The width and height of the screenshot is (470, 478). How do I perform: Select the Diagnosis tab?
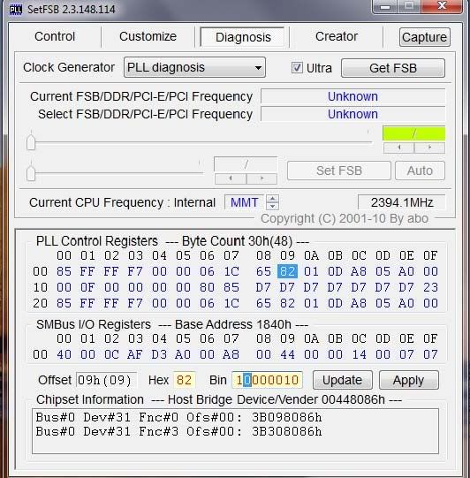[x=243, y=37]
